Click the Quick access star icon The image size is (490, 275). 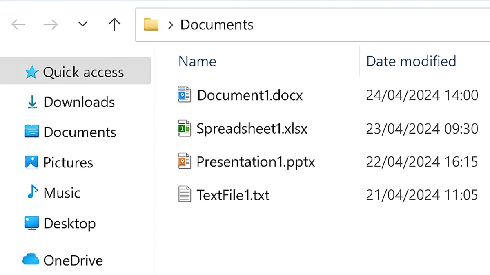pyautogui.click(x=31, y=73)
